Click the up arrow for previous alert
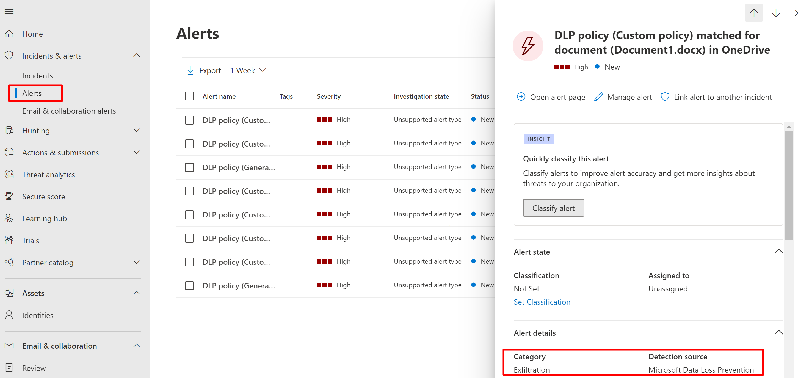This screenshot has width=798, height=378. click(x=753, y=13)
